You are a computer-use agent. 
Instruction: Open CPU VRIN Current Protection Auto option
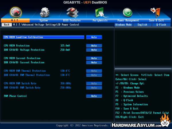(x=94, y=58)
